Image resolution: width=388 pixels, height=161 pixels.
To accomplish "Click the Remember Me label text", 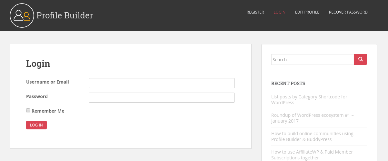I will point(48,111).
